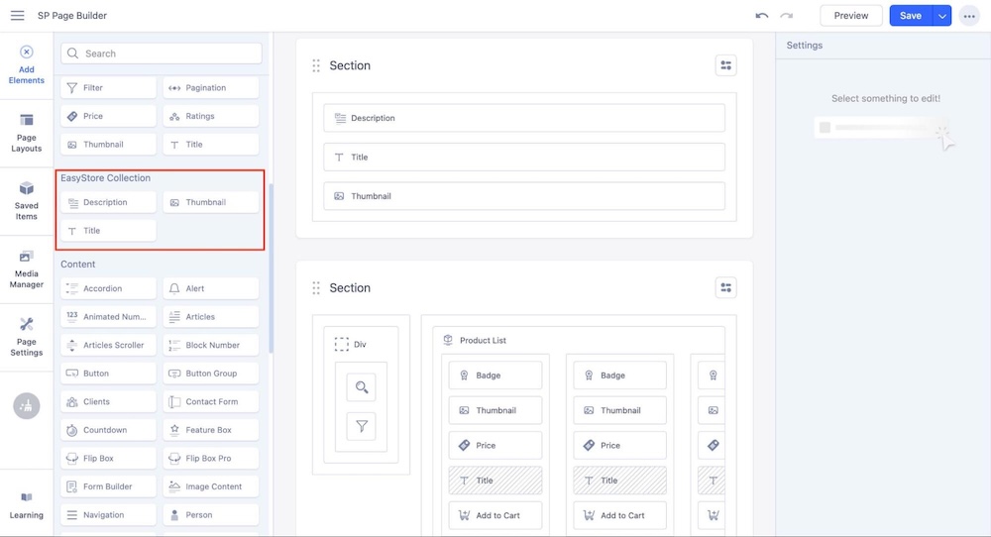
Task: Select the Flip Box Pro element
Action: 210,458
